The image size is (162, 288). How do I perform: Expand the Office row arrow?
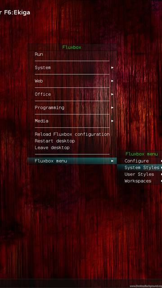coord(112,94)
